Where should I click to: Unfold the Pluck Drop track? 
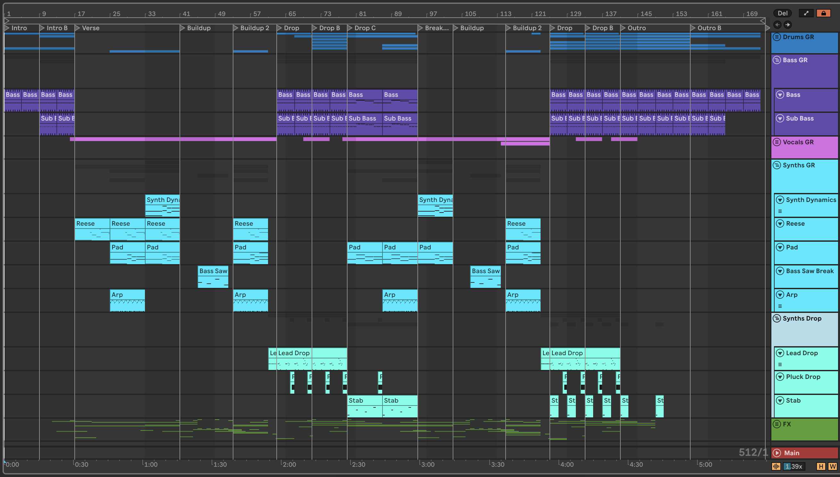click(x=780, y=377)
